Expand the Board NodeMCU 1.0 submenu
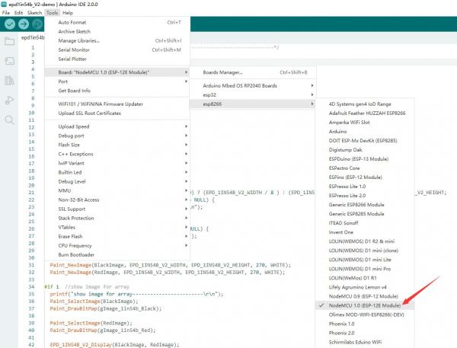Viewport: 457px width, 348px height. click(117, 72)
